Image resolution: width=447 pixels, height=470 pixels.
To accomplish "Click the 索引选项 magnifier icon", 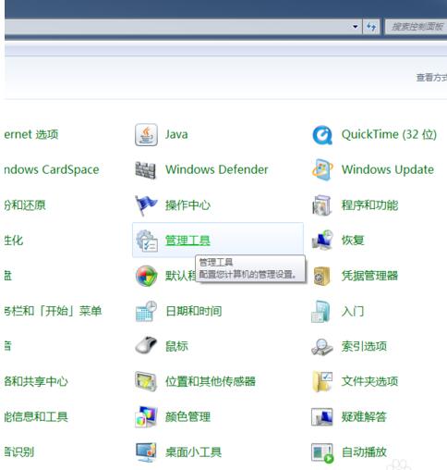I will point(322,347).
